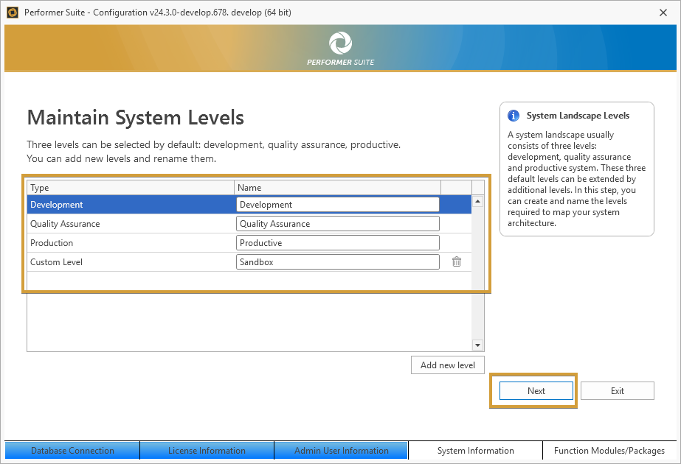Screen dimensions: 681x464
Task: Click into the Quality Assurance name field
Action: click(x=337, y=224)
